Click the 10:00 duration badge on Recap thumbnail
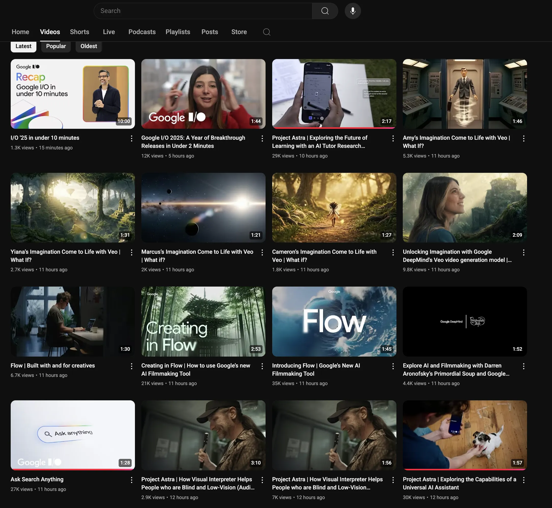This screenshot has height=508, width=552. click(123, 121)
